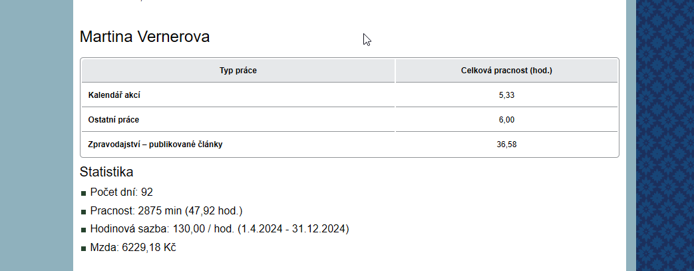
Task: Click the bullet before Mzda
Action: pos(83,248)
